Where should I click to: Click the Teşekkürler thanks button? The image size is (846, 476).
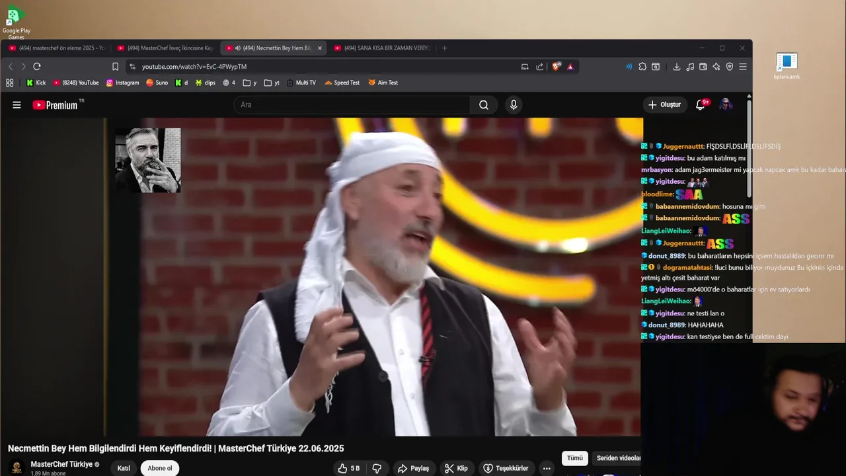pos(506,468)
